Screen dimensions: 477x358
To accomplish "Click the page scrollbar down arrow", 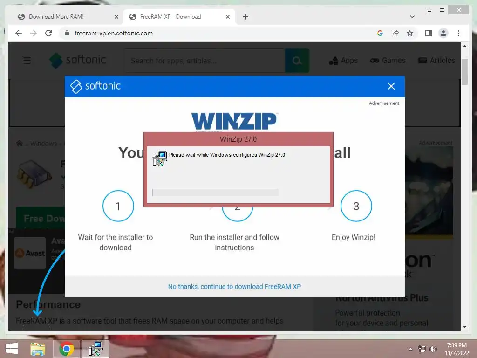I will (x=464, y=327).
